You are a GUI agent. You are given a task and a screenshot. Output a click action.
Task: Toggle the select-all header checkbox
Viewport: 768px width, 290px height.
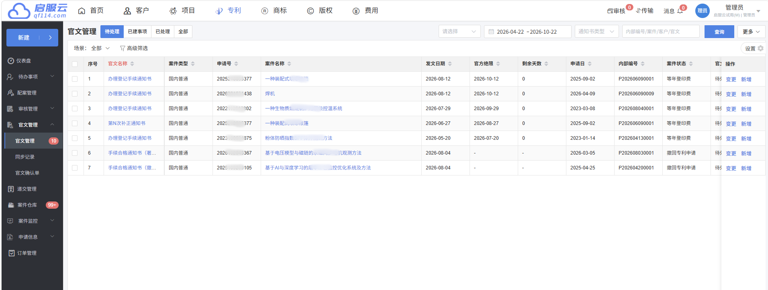click(75, 64)
